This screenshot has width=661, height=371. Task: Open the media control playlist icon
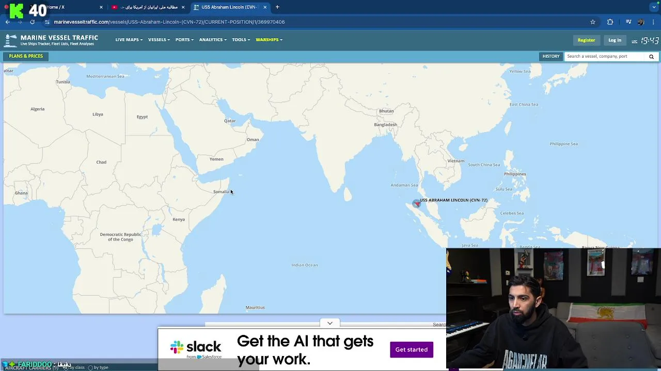[628, 22]
